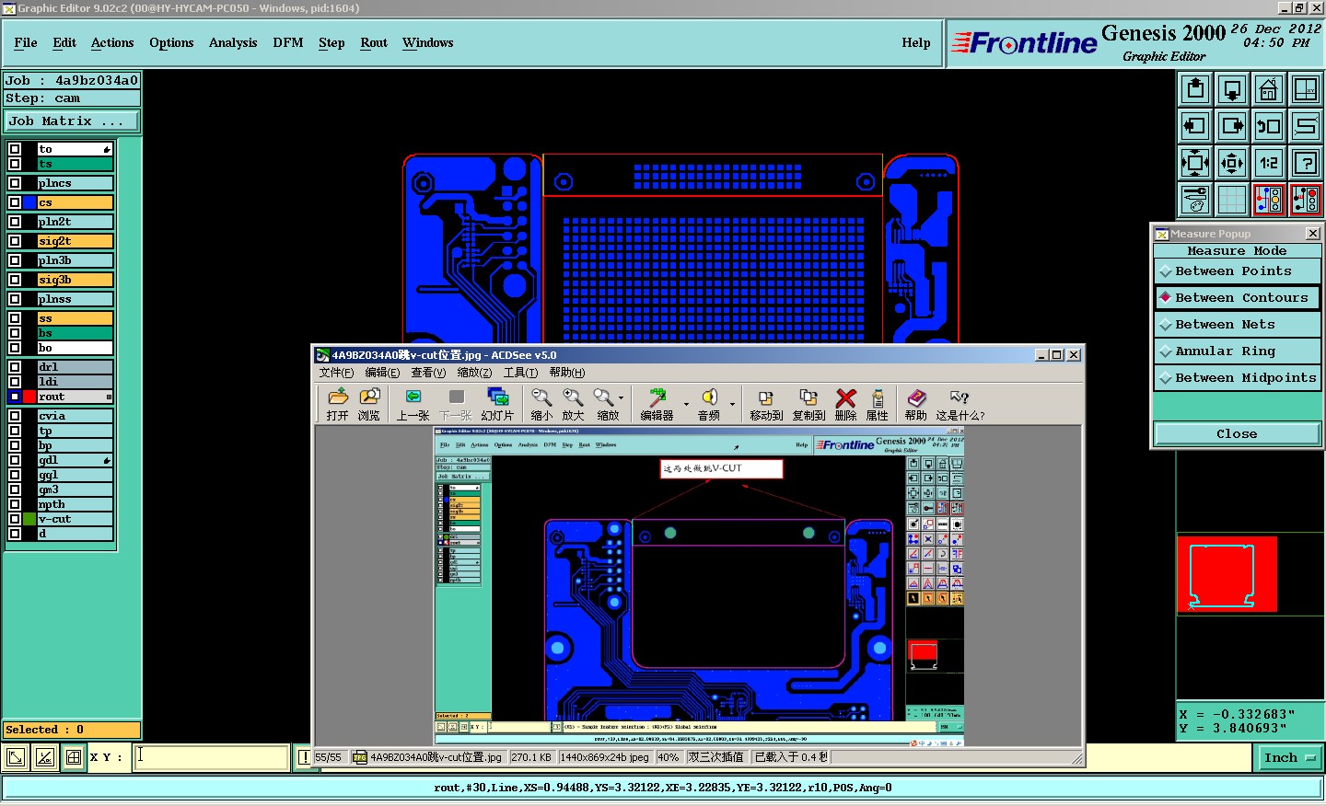The height and width of the screenshot is (806, 1326).
Task: Click the XY split-window coordinates icon
Action: pos(1306,89)
